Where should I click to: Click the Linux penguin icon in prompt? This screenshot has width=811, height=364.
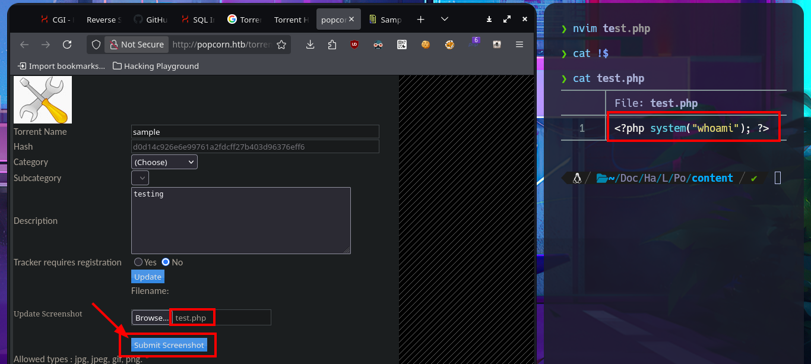[576, 178]
